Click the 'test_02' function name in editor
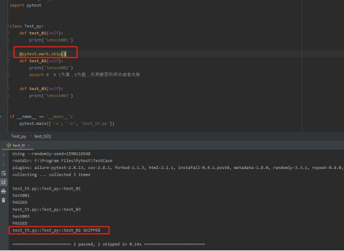The height and width of the screenshot is (251, 344). pyautogui.click(x=38, y=61)
